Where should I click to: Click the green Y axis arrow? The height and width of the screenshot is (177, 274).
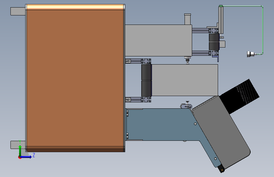[20, 150]
